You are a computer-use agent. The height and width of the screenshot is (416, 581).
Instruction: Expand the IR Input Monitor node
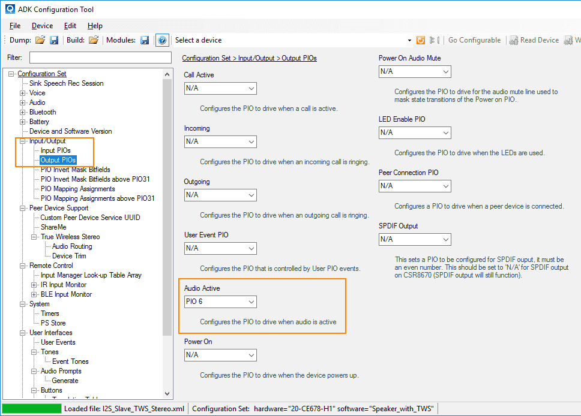34,285
